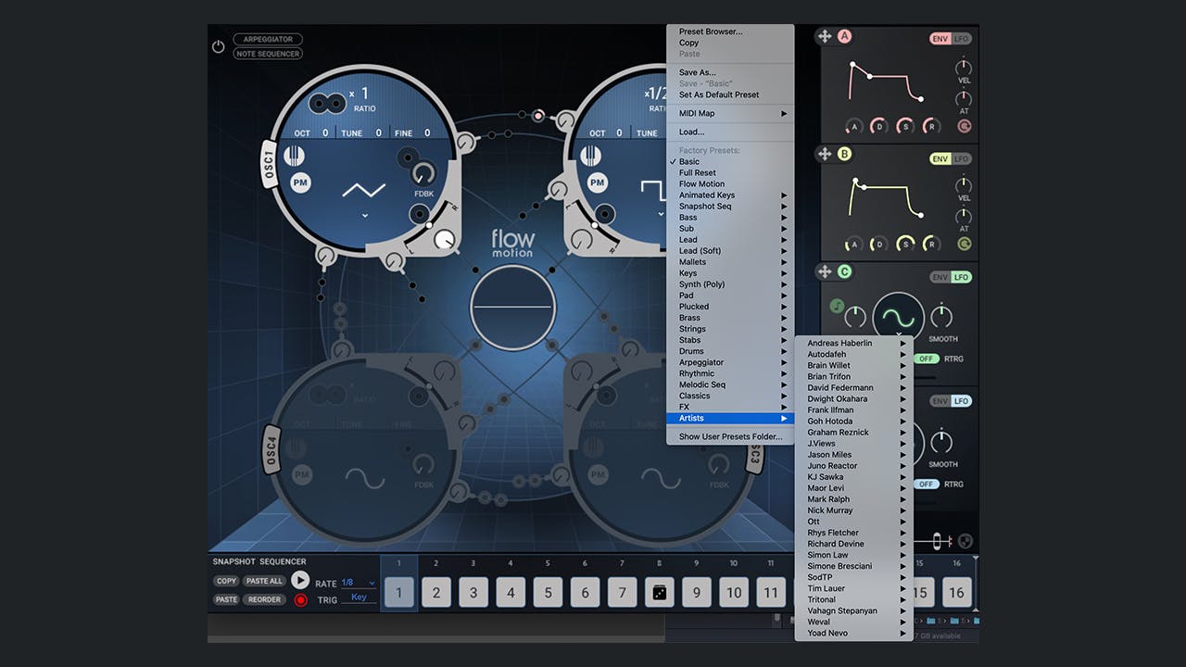Click the linked ratio icon in OSC1
Viewport: 1186px width, 667px height.
(x=327, y=103)
